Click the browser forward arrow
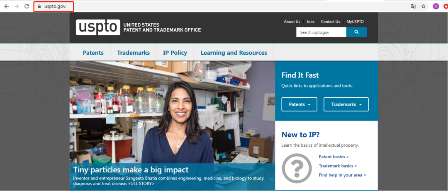The height and width of the screenshot is (191, 448). [17, 6]
